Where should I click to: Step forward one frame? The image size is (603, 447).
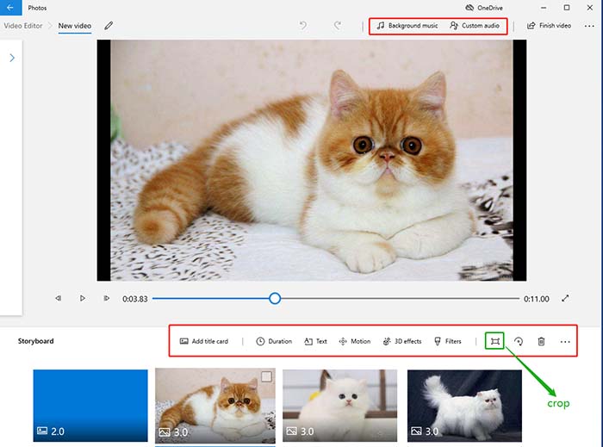coord(107,298)
